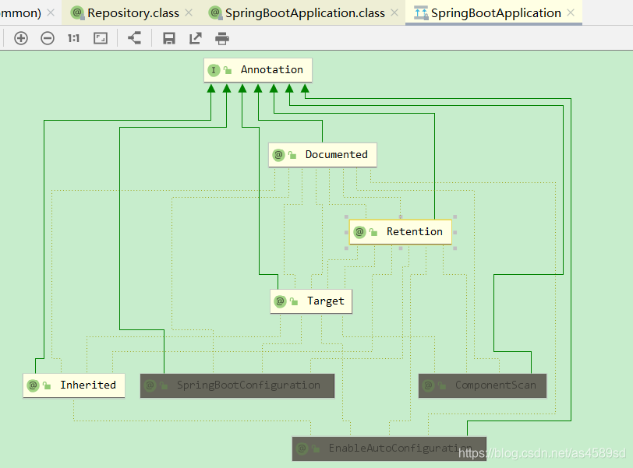
Task: Save diagram using floppy disk icon
Action: [168, 39]
